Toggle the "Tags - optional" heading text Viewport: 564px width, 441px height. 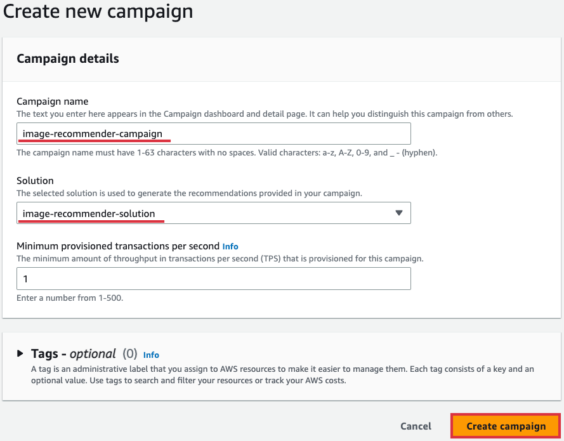pyautogui.click(x=74, y=354)
